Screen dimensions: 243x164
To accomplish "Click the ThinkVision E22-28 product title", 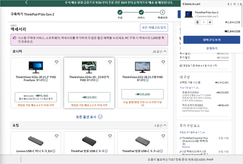I will 142,79.
